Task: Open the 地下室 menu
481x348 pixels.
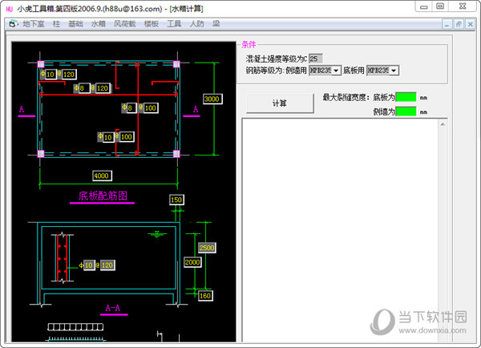Action: click(x=34, y=24)
